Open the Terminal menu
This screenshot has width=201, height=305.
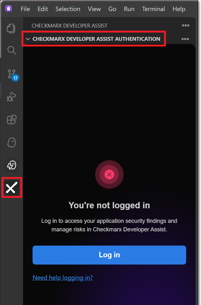153,9
